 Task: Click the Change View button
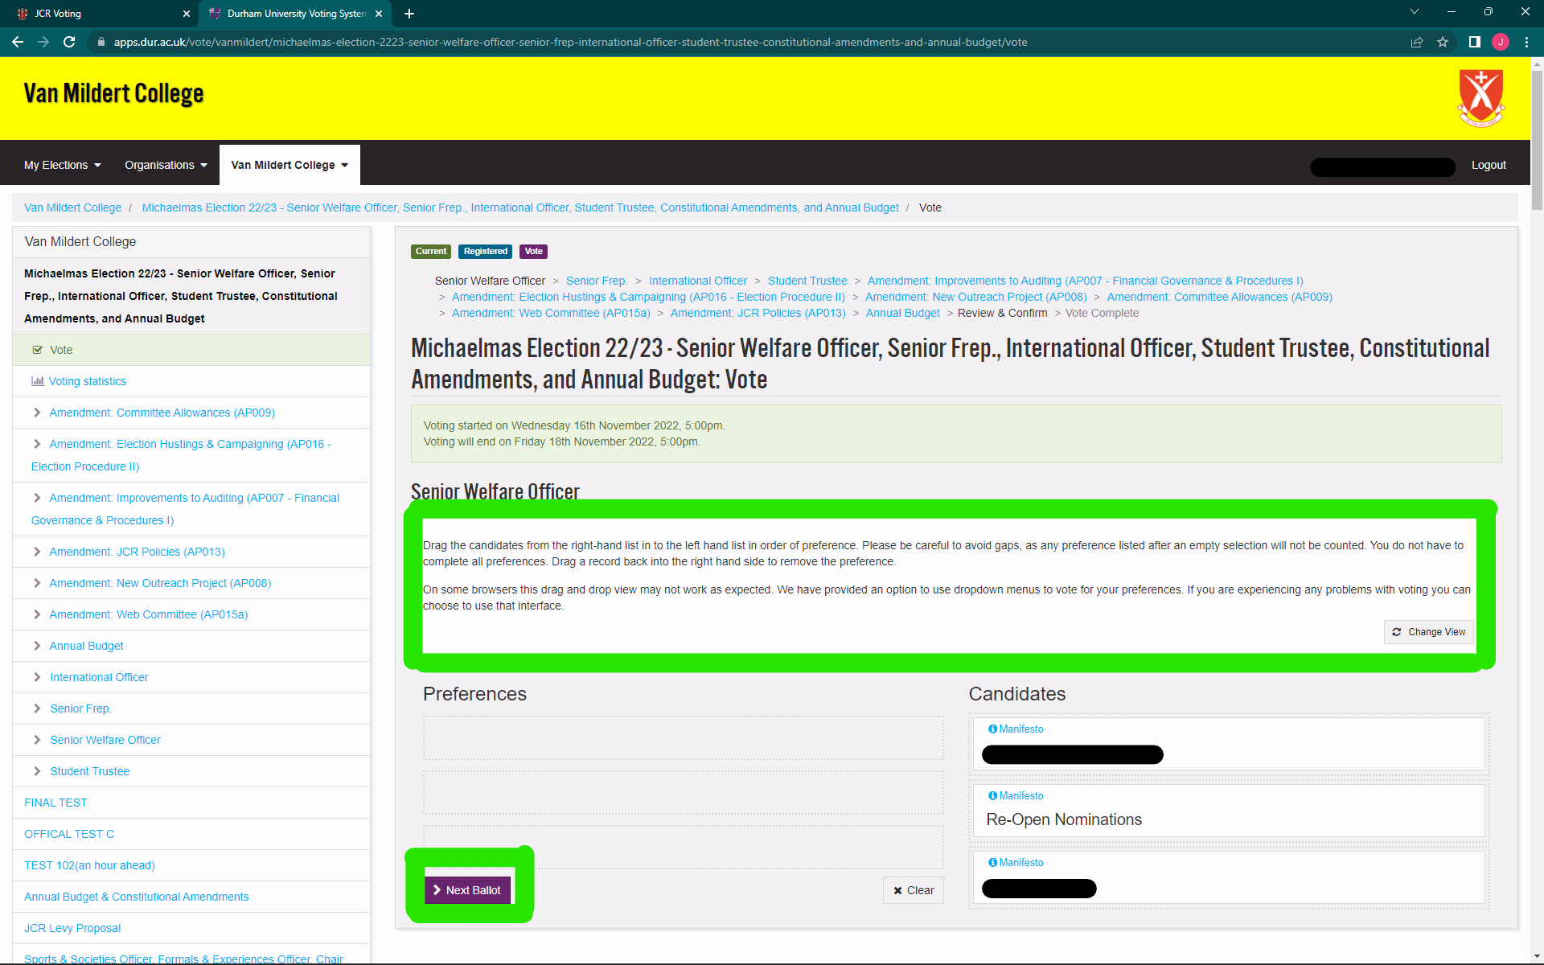[x=1429, y=632]
